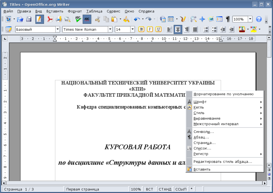Export directly as PDF
Screen dimensions: 273x193
(x=50, y=19)
